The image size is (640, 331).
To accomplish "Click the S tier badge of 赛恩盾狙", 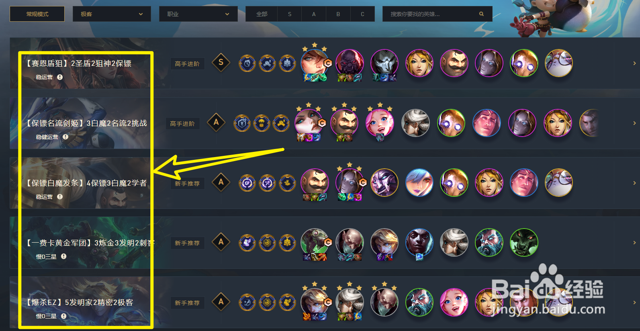I will pos(221,62).
